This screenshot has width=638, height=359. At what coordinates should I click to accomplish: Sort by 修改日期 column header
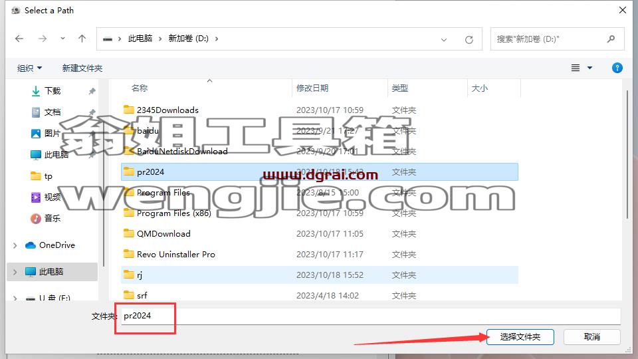pyautogui.click(x=312, y=88)
